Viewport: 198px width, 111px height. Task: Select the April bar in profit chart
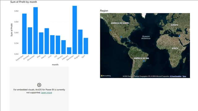click(86, 46)
